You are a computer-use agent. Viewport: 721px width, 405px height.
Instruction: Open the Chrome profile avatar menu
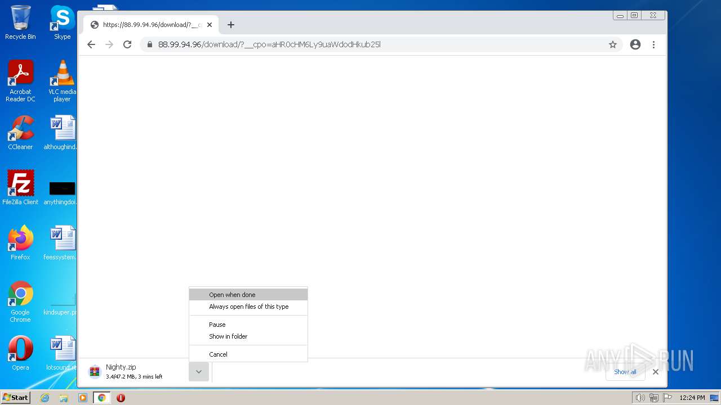[635, 44]
